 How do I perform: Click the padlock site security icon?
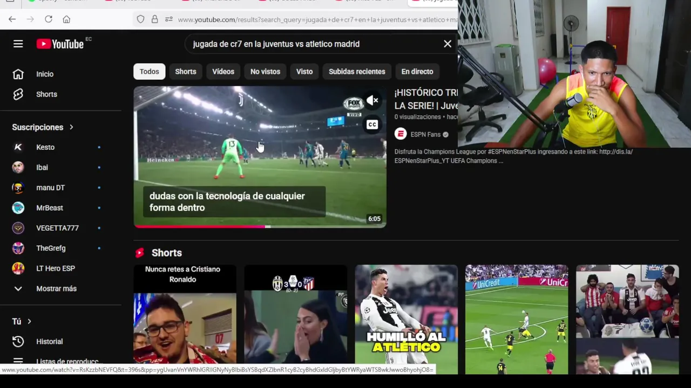[154, 19]
